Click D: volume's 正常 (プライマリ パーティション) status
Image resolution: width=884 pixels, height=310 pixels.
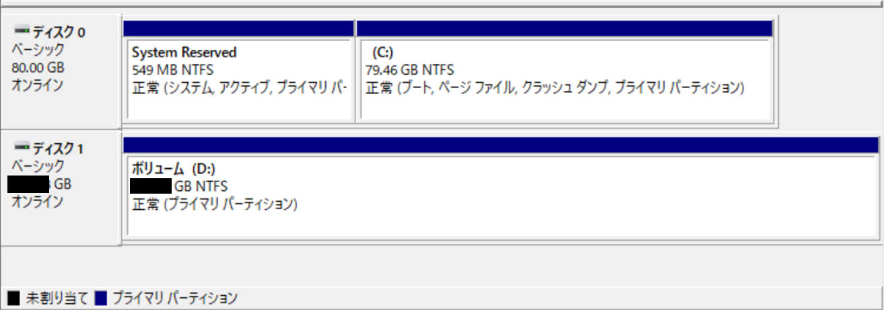click(x=215, y=203)
